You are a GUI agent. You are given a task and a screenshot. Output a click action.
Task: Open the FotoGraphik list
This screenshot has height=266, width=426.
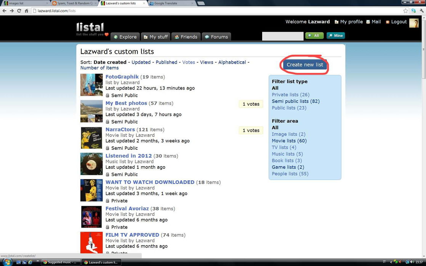pos(122,77)
